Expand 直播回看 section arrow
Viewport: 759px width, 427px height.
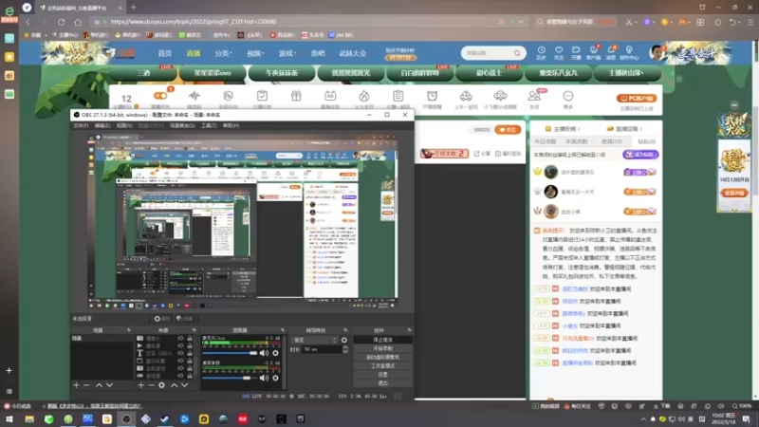pos(640,129)
